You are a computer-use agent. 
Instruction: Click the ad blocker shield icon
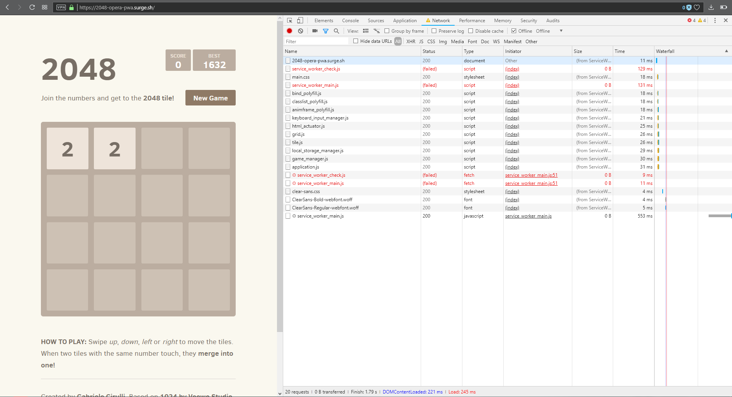pyautogui.click(x=688, y=7)
